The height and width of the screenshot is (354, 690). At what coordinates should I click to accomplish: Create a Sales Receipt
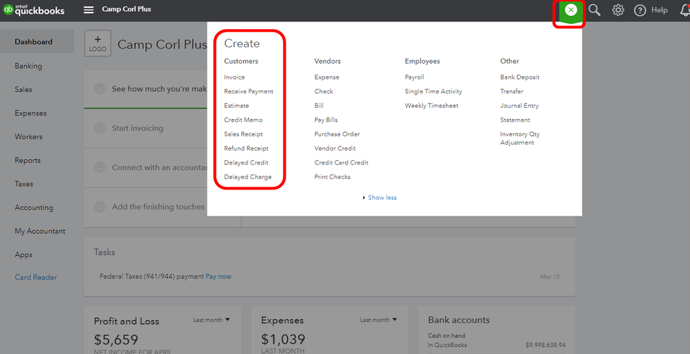[x=243, y=134]
